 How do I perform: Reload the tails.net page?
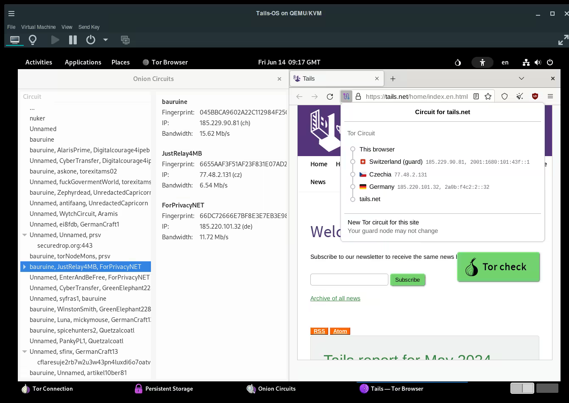330,96
